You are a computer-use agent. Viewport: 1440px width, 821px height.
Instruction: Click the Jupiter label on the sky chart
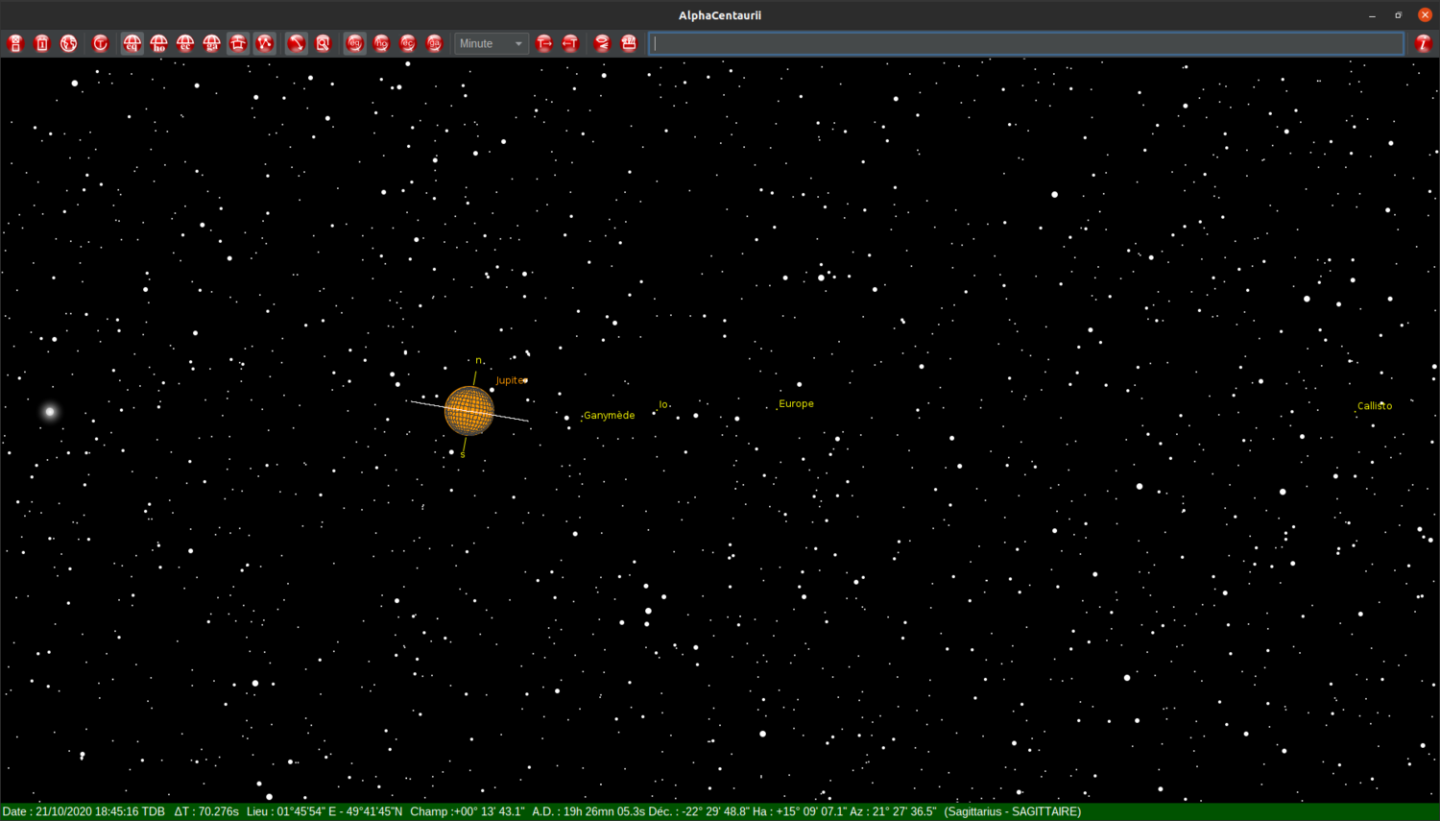click(x=510, y=380)
